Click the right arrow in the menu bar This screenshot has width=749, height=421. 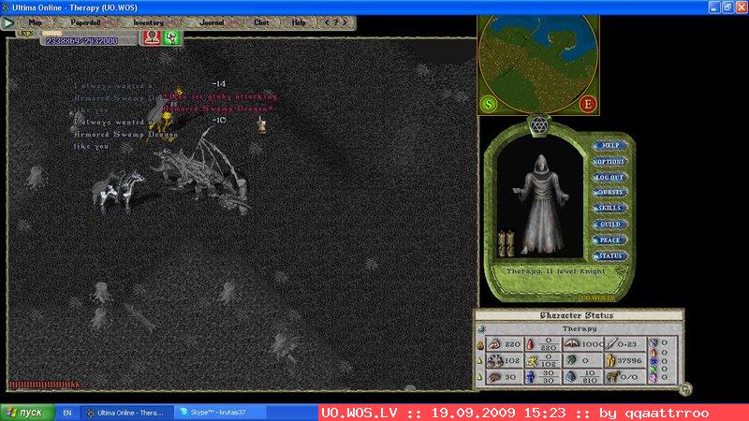pyautogui.click(x=345, y=22)
